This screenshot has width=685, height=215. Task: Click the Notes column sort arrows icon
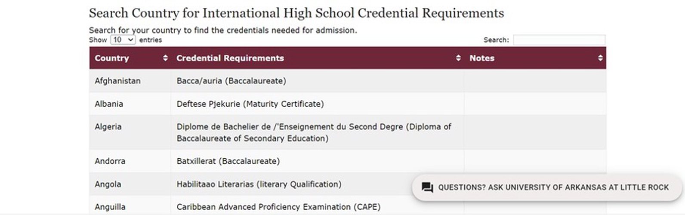pos(600,58)
